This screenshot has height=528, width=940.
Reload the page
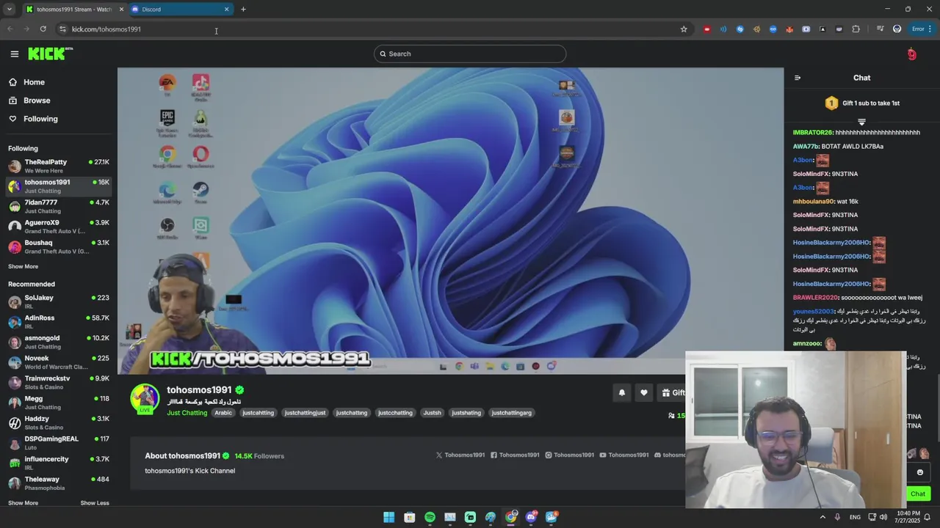coord(43,29)
